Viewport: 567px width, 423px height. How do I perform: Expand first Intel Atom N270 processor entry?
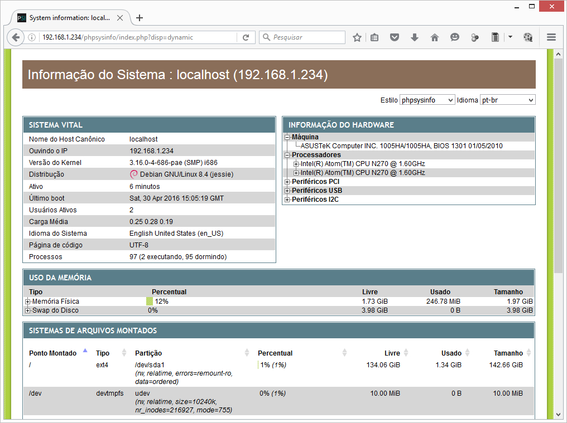296,164
